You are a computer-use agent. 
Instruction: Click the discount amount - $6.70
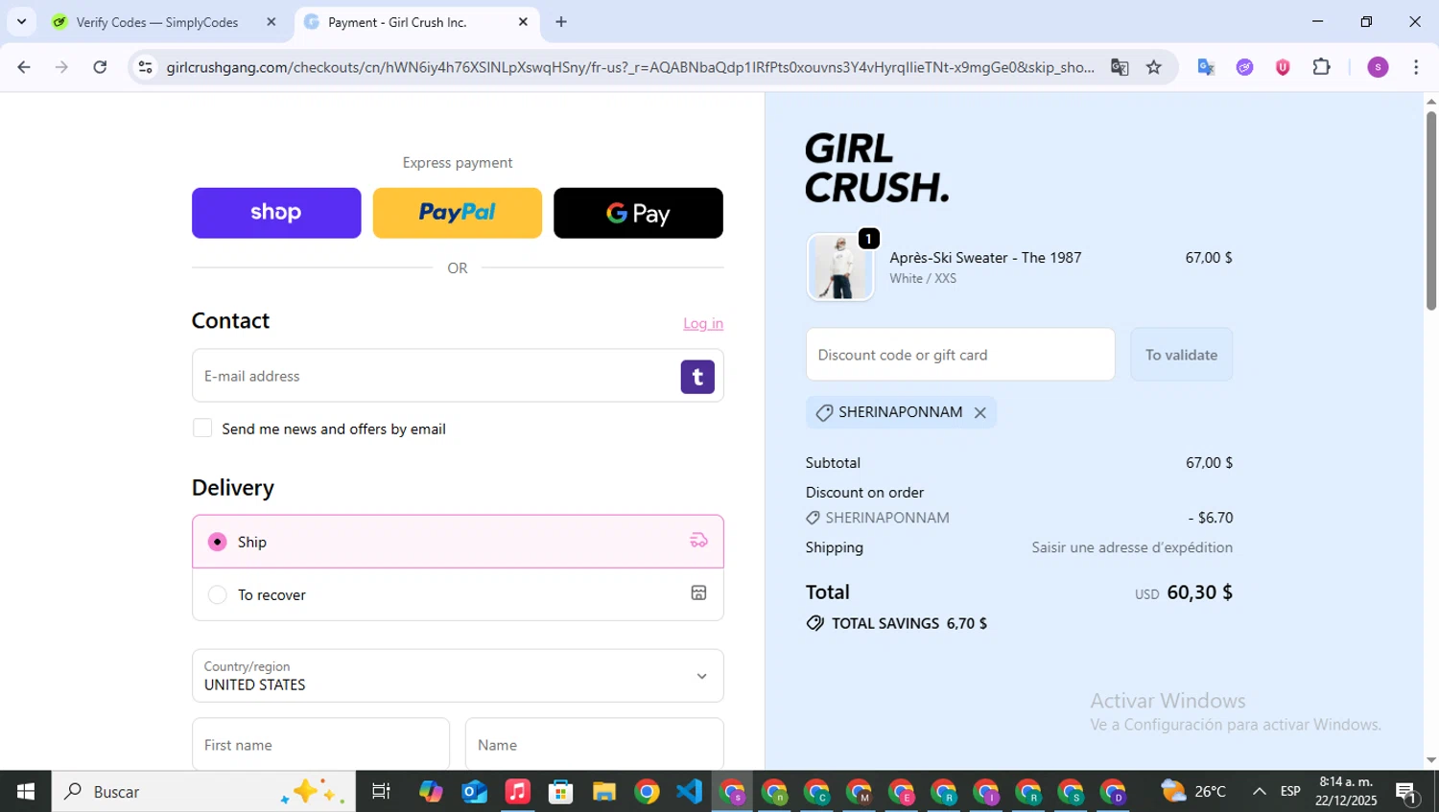[x=1211, y=518]
